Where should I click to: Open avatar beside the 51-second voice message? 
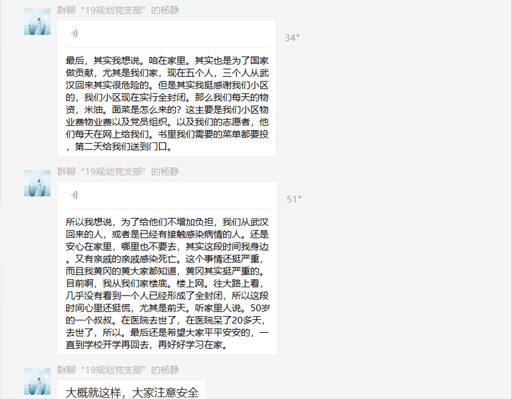point(37,183)
